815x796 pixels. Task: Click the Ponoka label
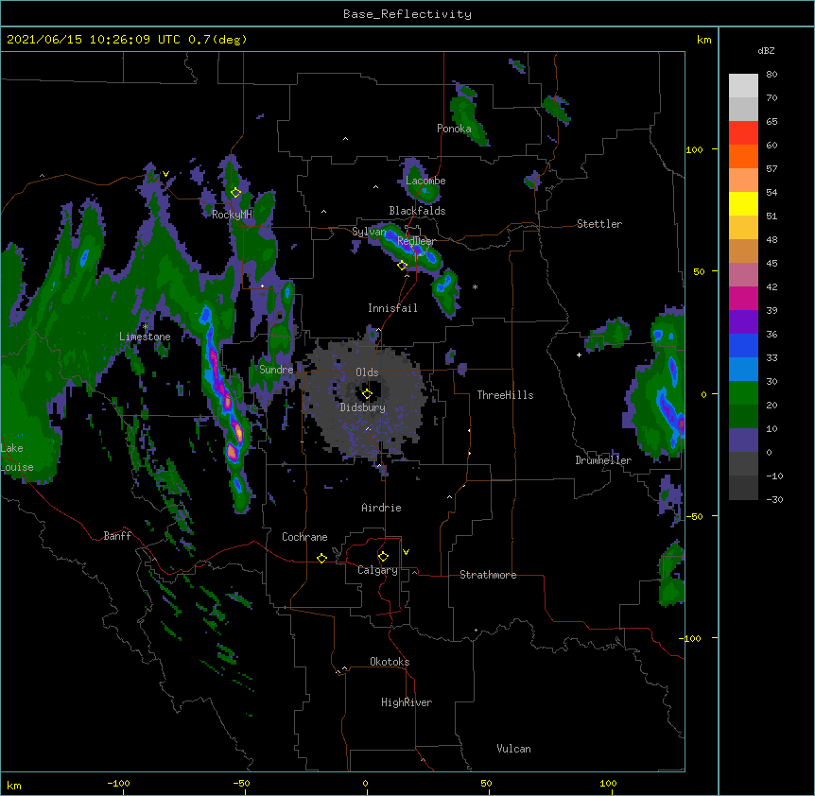pos(454,129)
